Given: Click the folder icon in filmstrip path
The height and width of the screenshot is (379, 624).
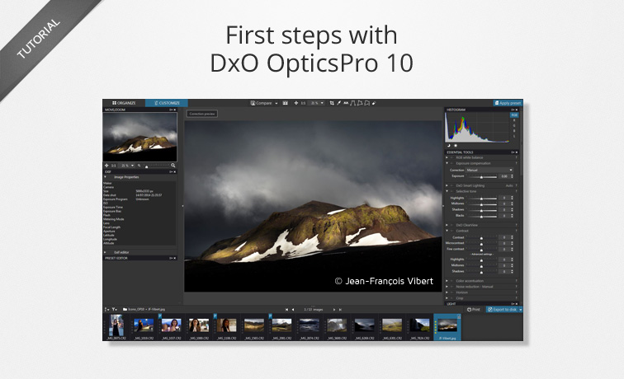Looking at the screenshot, I should (x=125, y=310).
